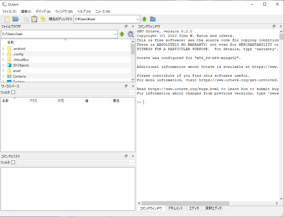This screenshot has height=217, width=284.
Task: Click the browse directories folder icon on toolbar
Action: 153,19
